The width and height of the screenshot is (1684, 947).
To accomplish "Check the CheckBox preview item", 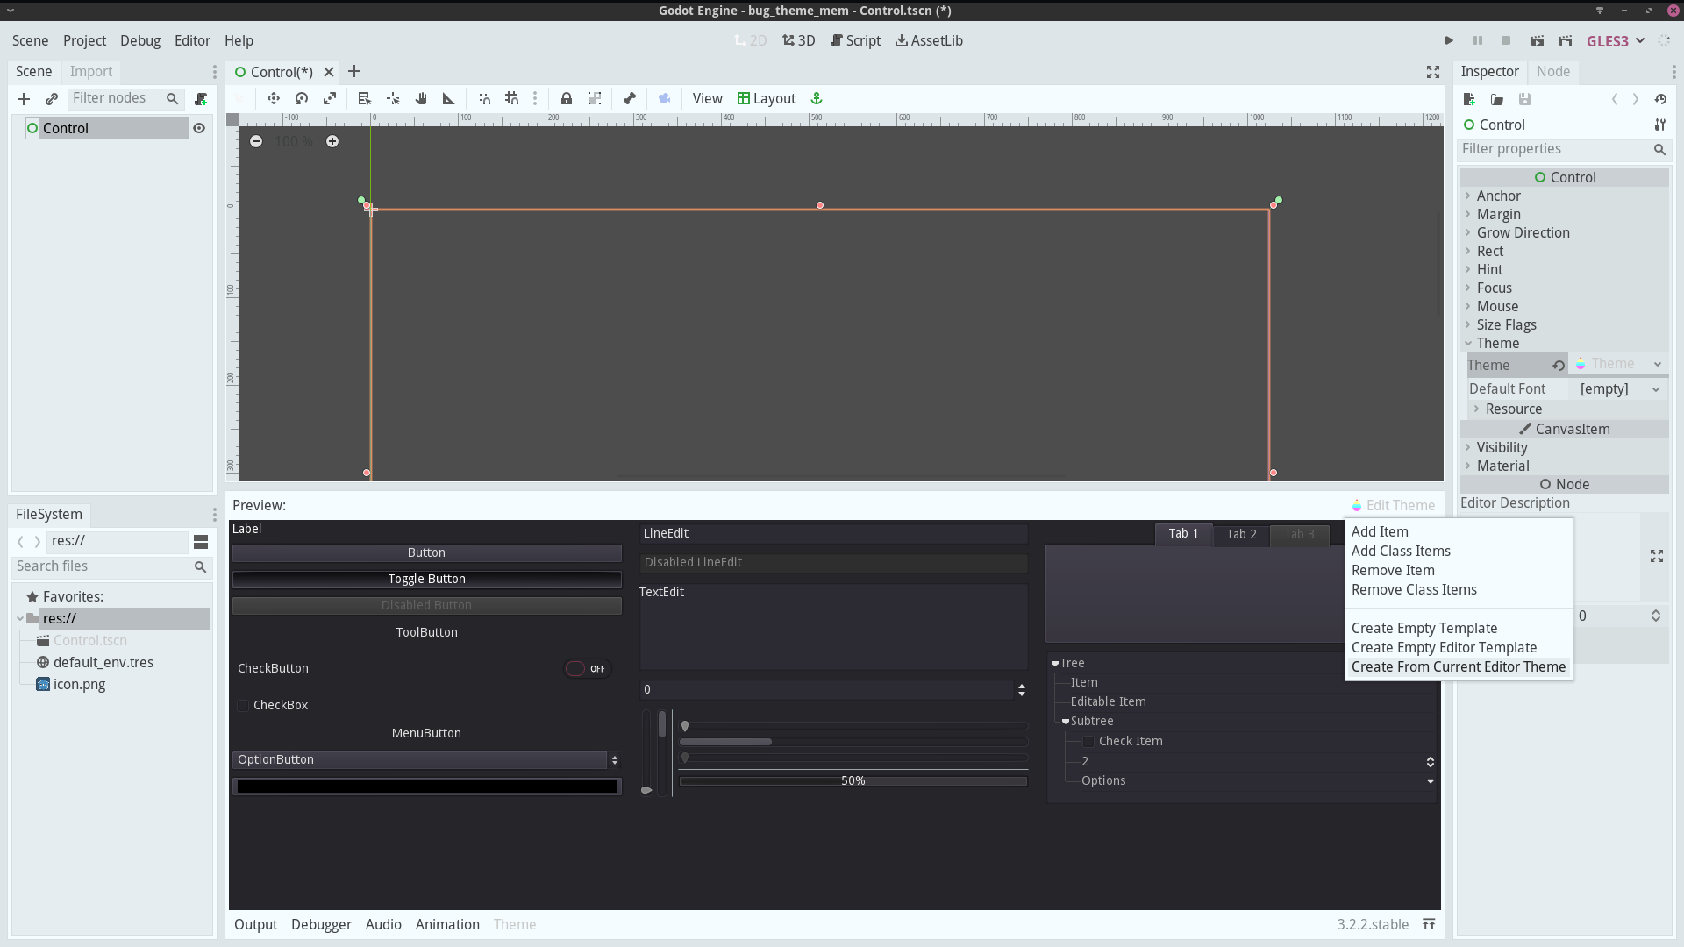I will coord(243,705).
